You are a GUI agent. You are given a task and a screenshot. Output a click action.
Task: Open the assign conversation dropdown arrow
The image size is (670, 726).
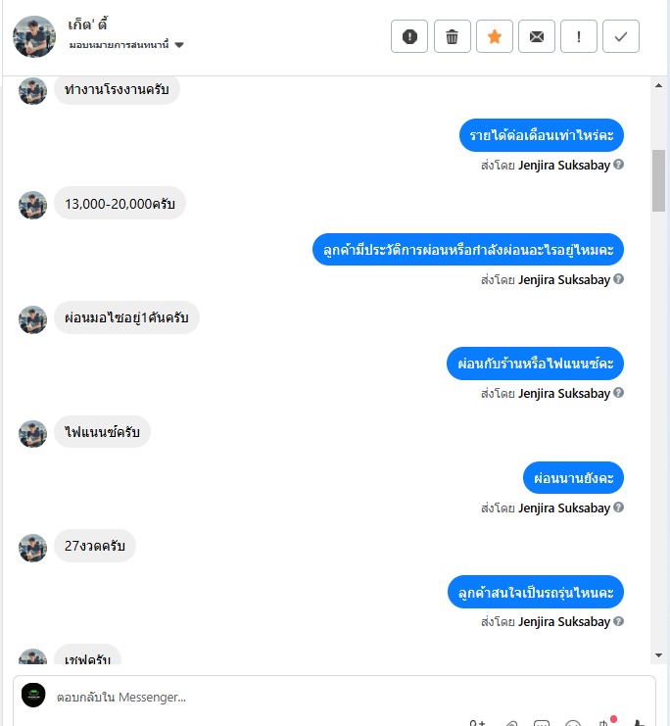(179, 45)
